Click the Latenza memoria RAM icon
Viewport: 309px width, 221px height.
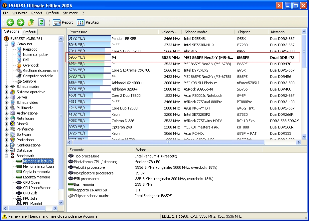click(x=19, y=177)
